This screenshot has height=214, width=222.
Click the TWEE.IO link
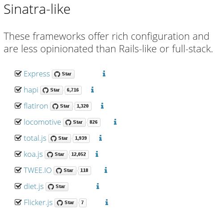pyautogui.click(x=38, y=170)
